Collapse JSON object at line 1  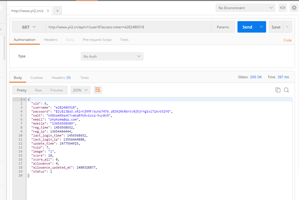pyautogui.click(x=24, y=100)
